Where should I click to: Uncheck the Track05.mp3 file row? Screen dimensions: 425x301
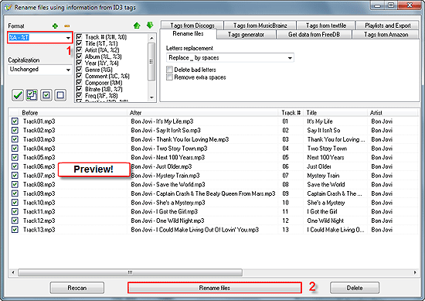[x=15, y=157]
